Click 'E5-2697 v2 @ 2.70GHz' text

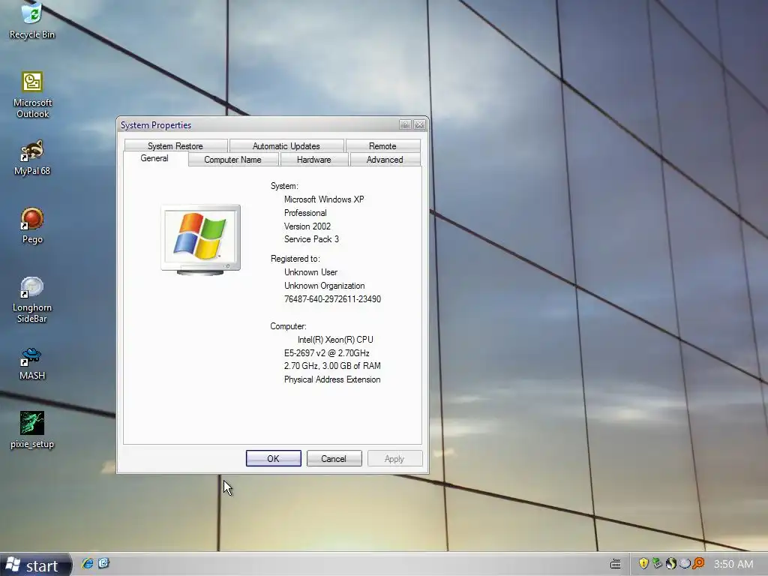(x=327, y=353)
